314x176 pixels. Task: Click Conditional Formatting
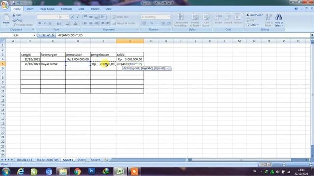pyautogui.click(x=181, y=20)
